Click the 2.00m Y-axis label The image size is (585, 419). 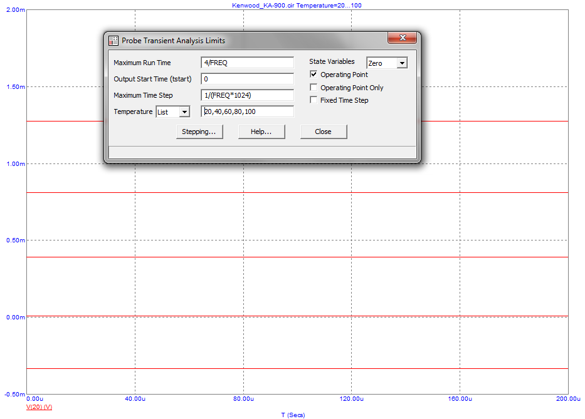coord(16,9)
